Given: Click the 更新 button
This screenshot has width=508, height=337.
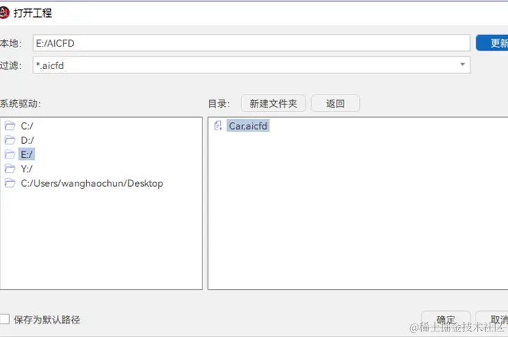Looking at the screenshot, I should click(492, 43).
